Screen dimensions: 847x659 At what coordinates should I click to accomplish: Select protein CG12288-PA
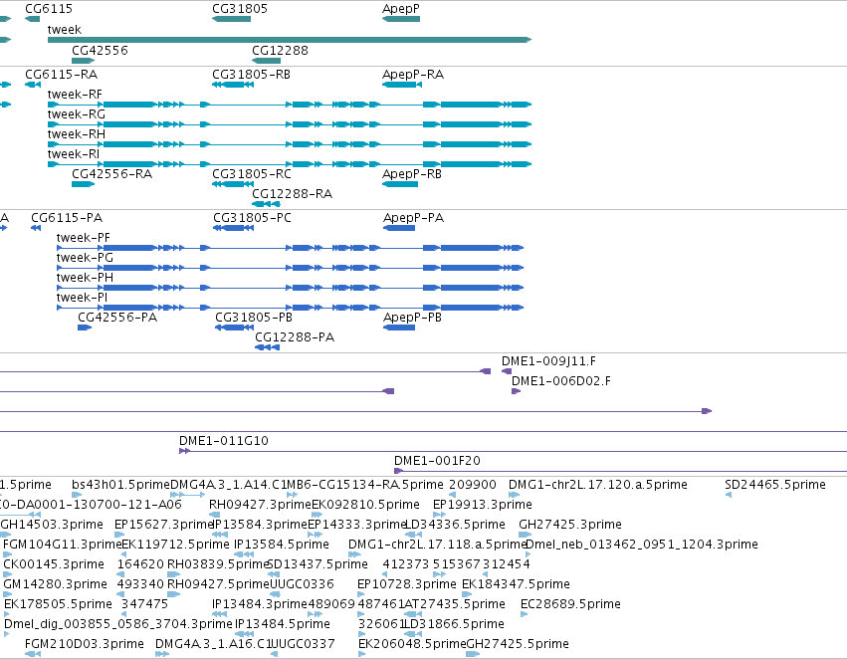pyautogui.click(x=268, y=347)
